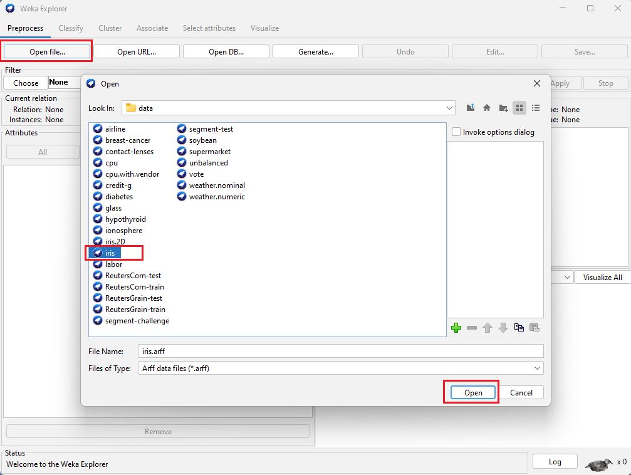Open the Log window
The image size is (631, 475).
[x=555, y=462]
